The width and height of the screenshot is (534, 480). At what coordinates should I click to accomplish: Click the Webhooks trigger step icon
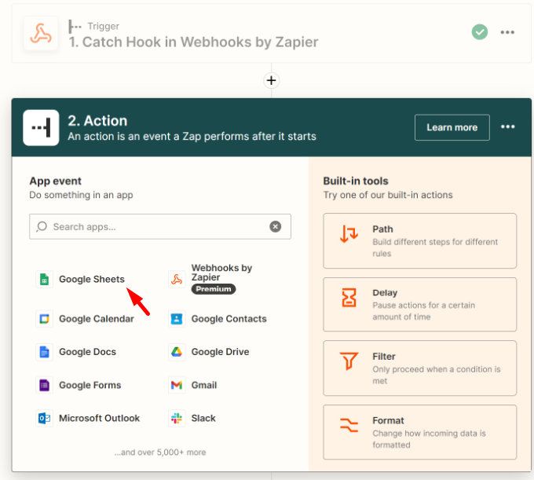pos(41,33)
